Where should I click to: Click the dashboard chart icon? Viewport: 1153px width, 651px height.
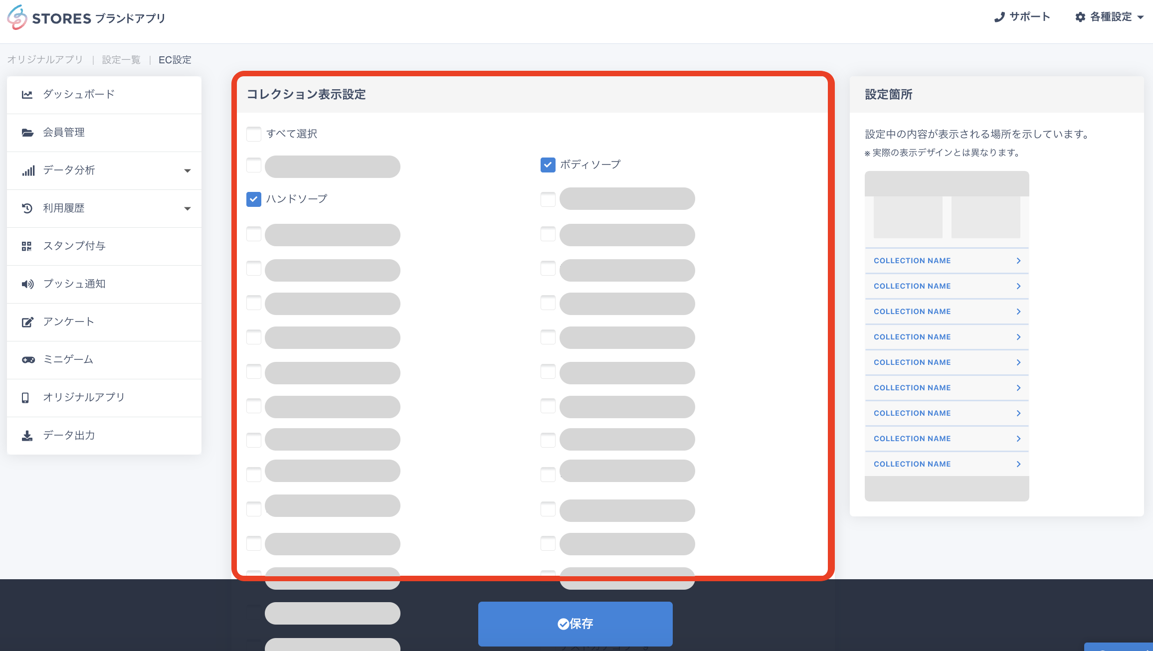tap(27, 94)
